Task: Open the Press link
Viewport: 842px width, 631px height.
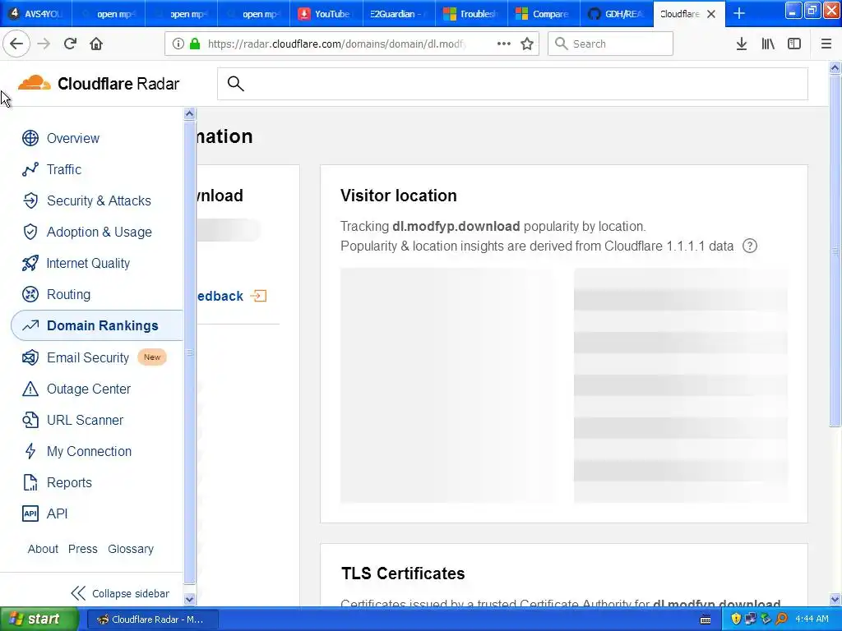Action: pos(83,549)
